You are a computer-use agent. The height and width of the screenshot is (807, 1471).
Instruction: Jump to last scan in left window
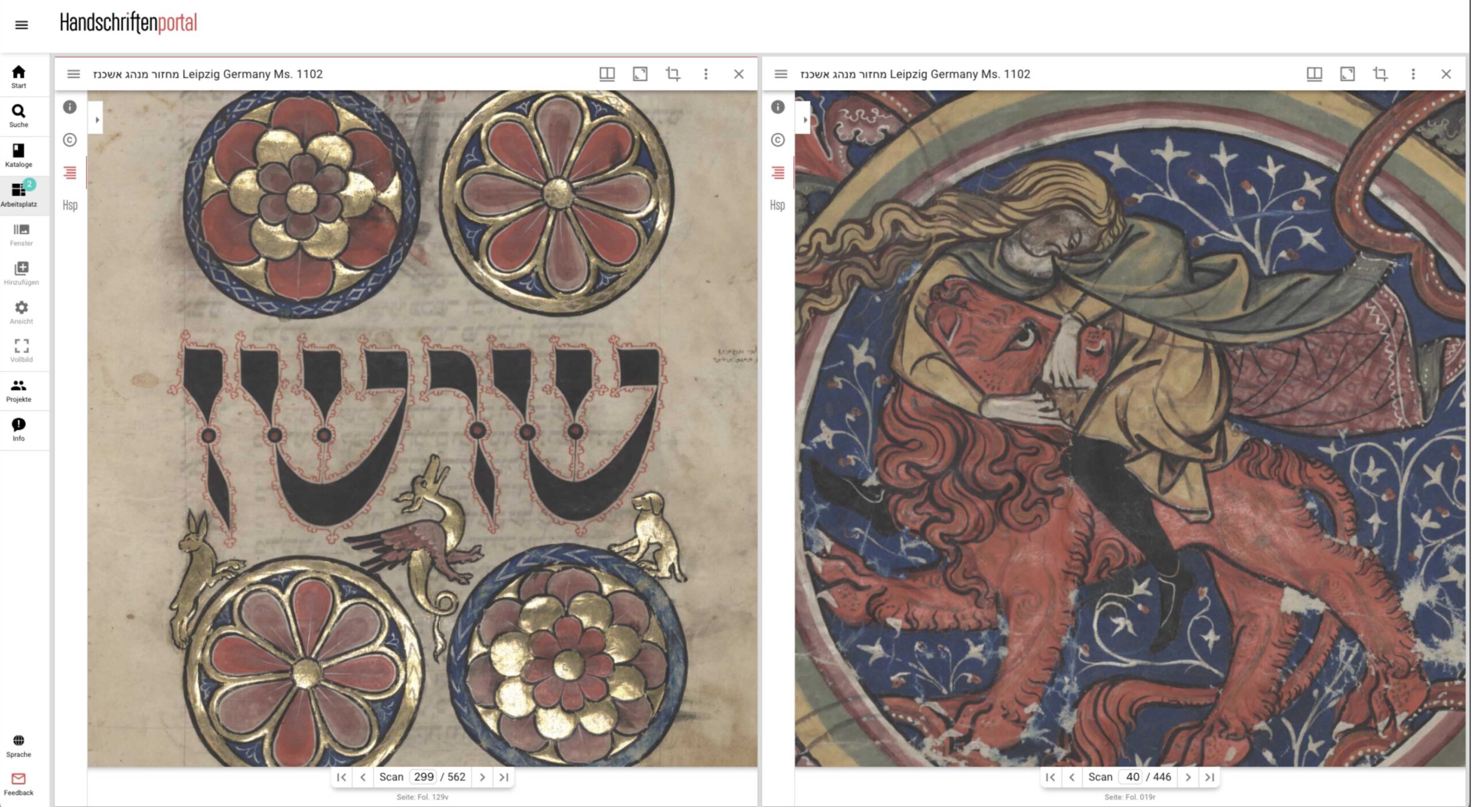click(x=504, y=777)
